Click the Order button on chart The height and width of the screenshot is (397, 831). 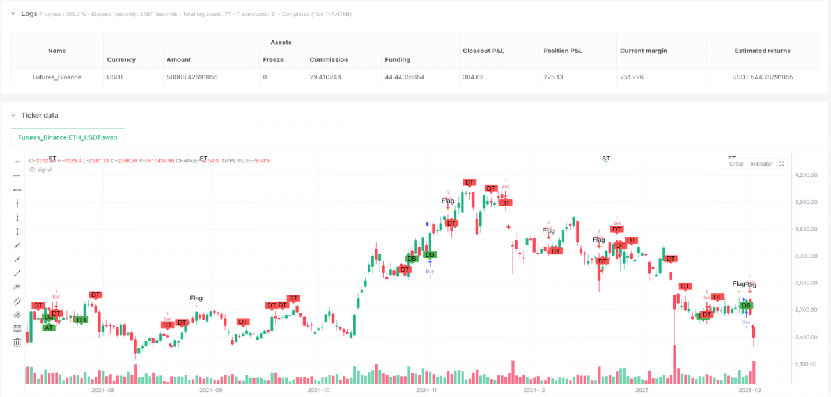point(736,164)
